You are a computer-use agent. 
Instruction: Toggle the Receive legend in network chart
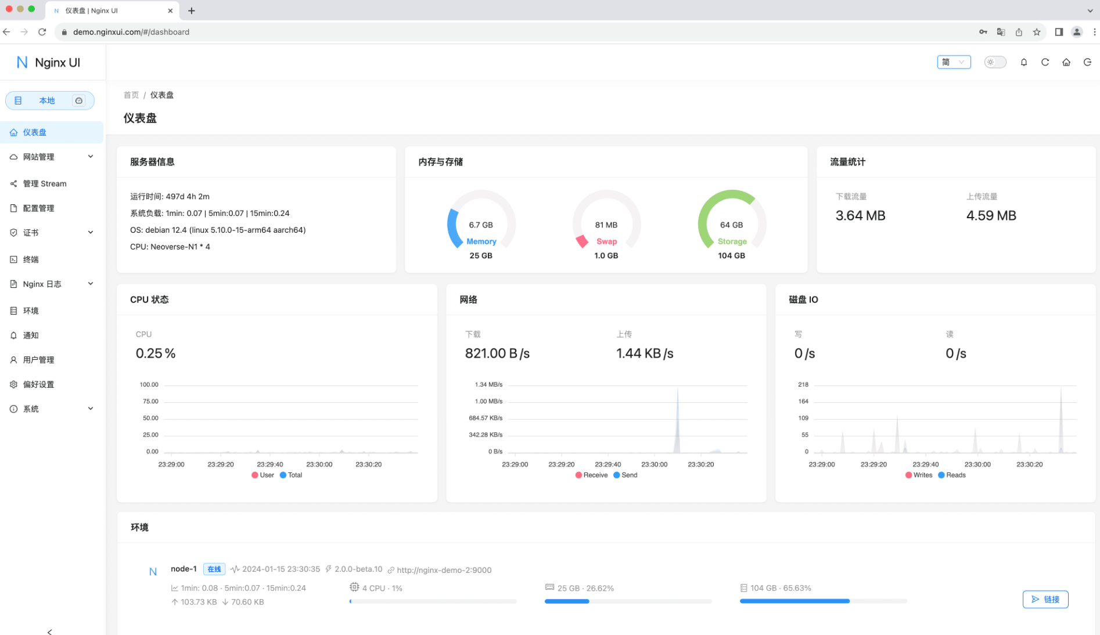tap(591, 475)
